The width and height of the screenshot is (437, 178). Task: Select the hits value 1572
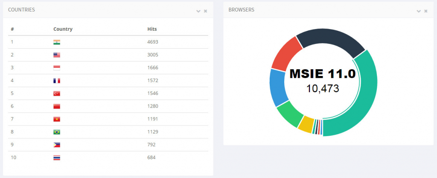153,80
